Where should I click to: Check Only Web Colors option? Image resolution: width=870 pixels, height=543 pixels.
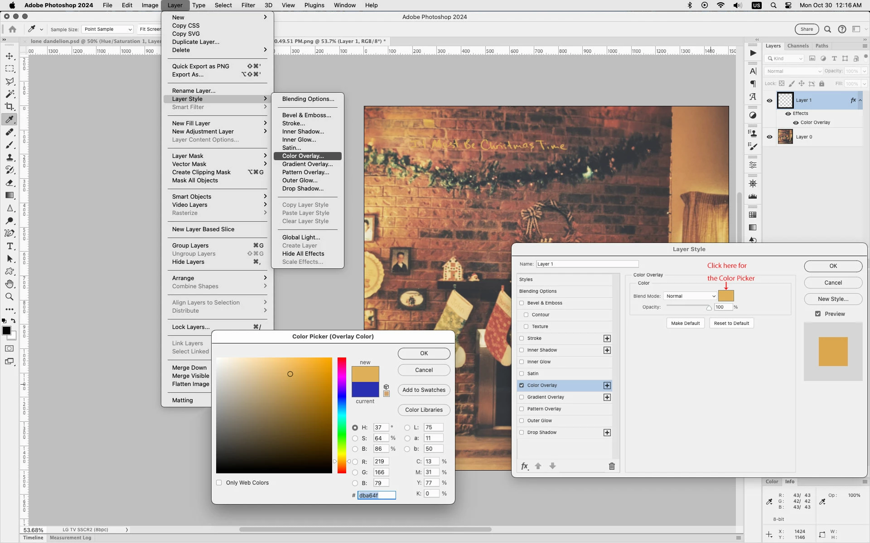coord(219,483)
